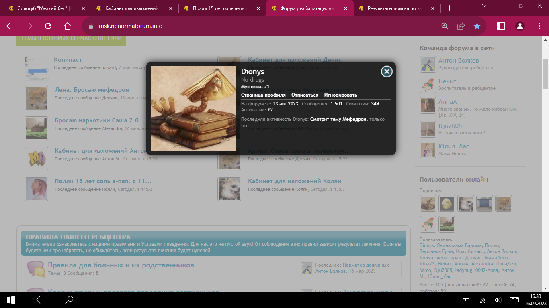Click the share page icon
Image resolution: width=549 pixels, height=308 pixels.
[x=461, y=26]
